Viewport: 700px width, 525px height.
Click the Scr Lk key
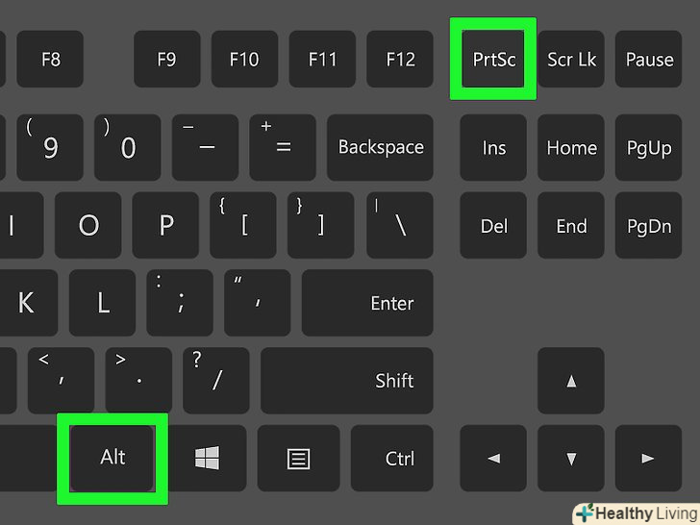click(571, 59)
